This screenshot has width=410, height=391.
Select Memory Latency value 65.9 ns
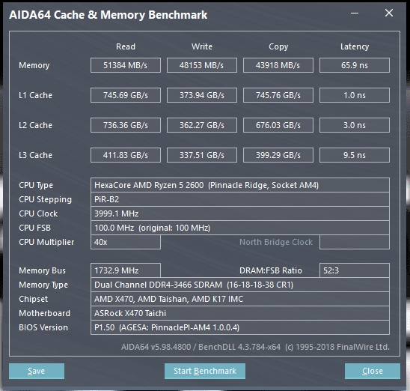click(x=355, y=65)
